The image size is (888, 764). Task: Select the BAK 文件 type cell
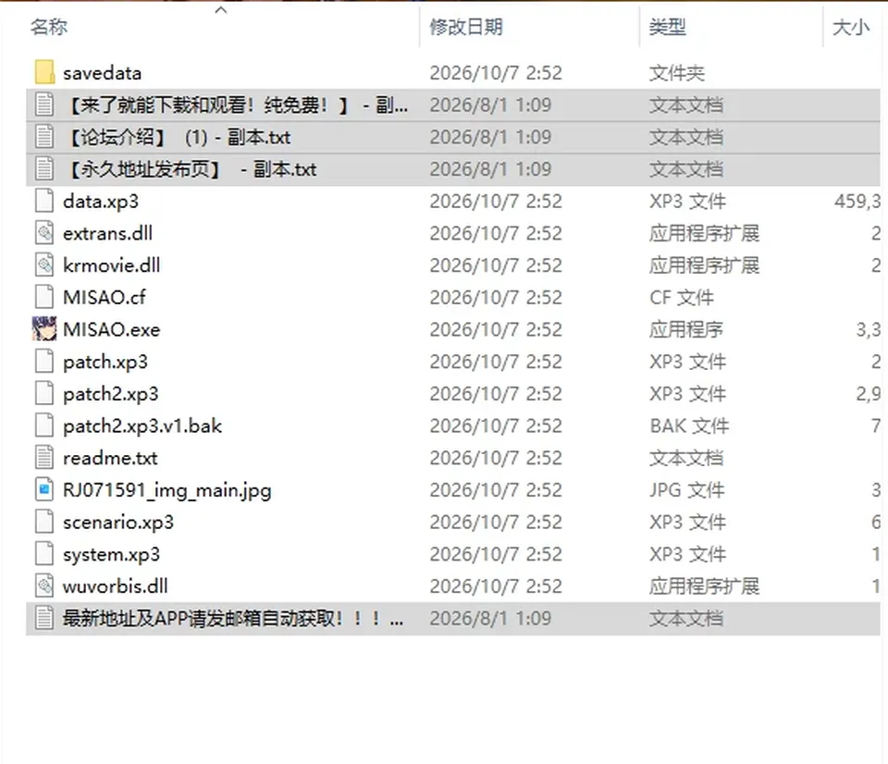(x=689, y=425)
